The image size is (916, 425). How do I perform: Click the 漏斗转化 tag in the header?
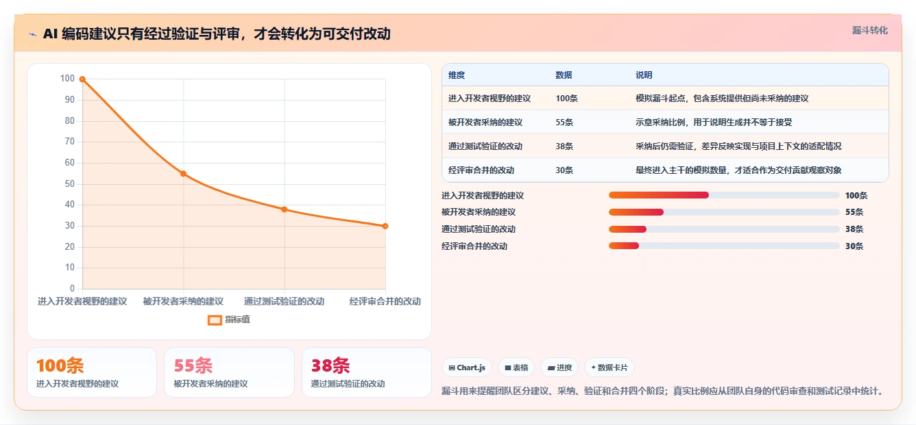[x=869, y=30]
